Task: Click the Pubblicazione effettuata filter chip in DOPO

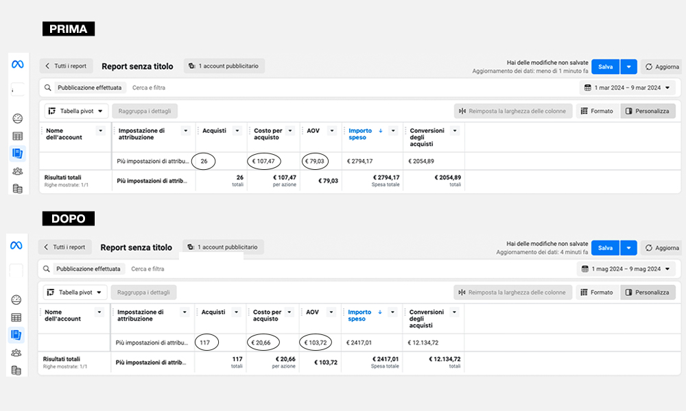Action: (x=88, y=269)
